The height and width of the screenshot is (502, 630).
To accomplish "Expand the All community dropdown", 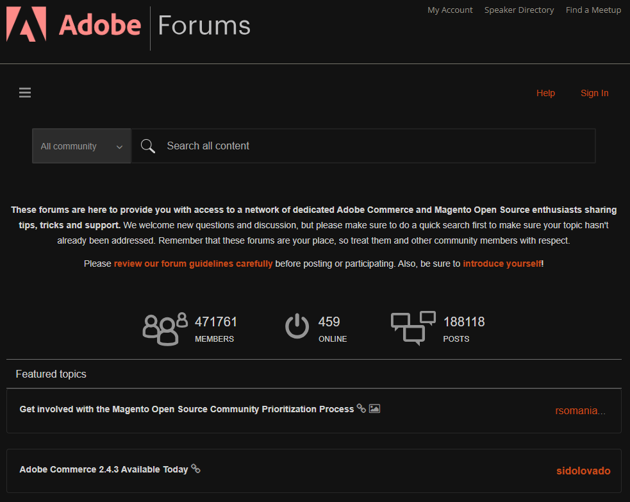I will pyautogui.click(x=81, y=146).
